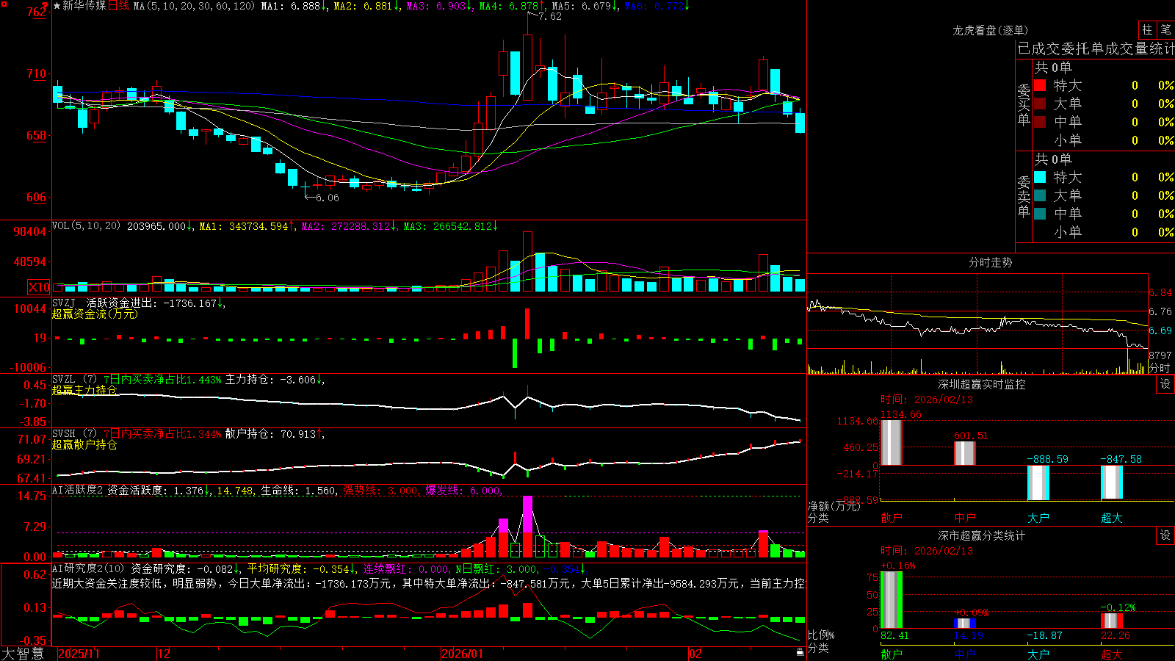The width and height of the screenshot is (1175, 661).
Task: Click the 净额(万元) axis label
Action: [834, 506]
